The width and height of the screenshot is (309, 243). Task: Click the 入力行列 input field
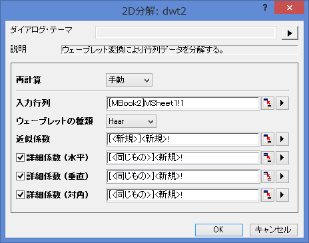point(183,103)
